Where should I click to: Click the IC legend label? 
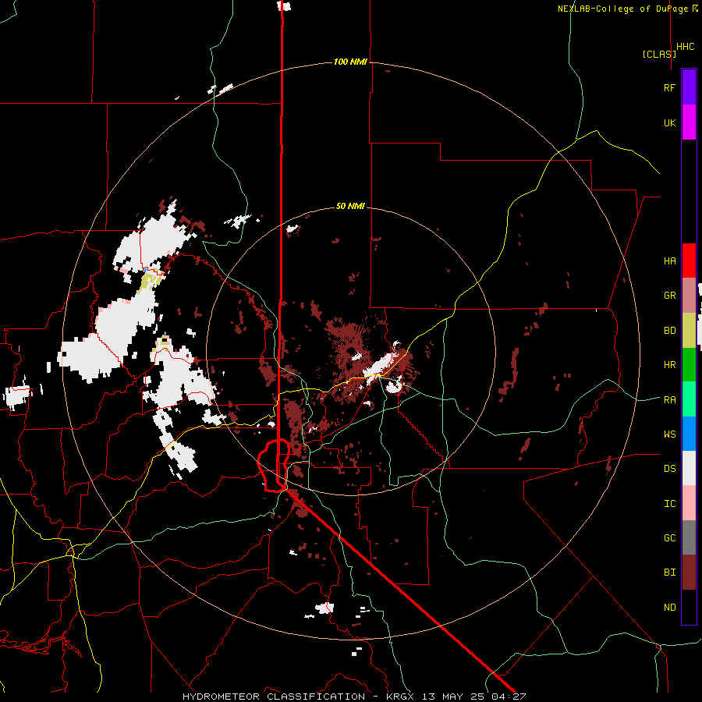click(x=669, y=504)
